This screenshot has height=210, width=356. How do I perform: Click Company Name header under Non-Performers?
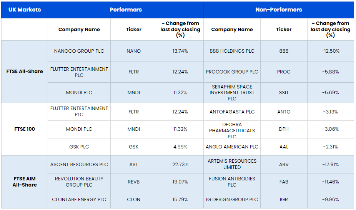tap(232, 30)
